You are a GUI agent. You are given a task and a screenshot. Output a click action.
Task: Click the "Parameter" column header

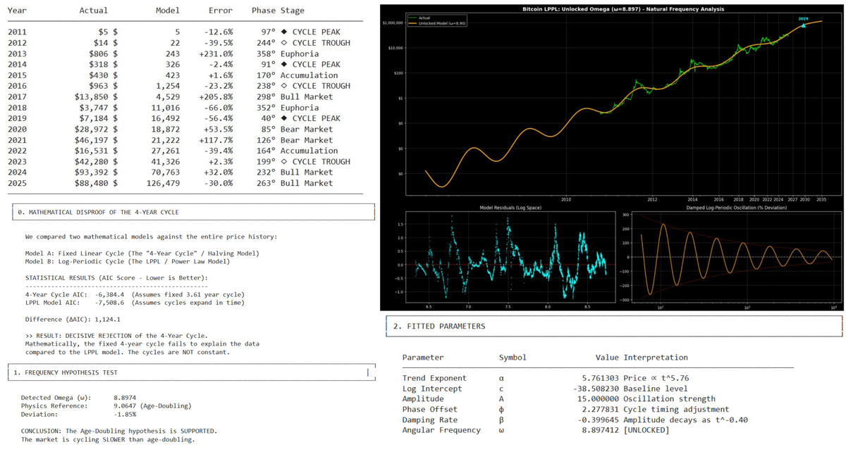click(423, 358)
